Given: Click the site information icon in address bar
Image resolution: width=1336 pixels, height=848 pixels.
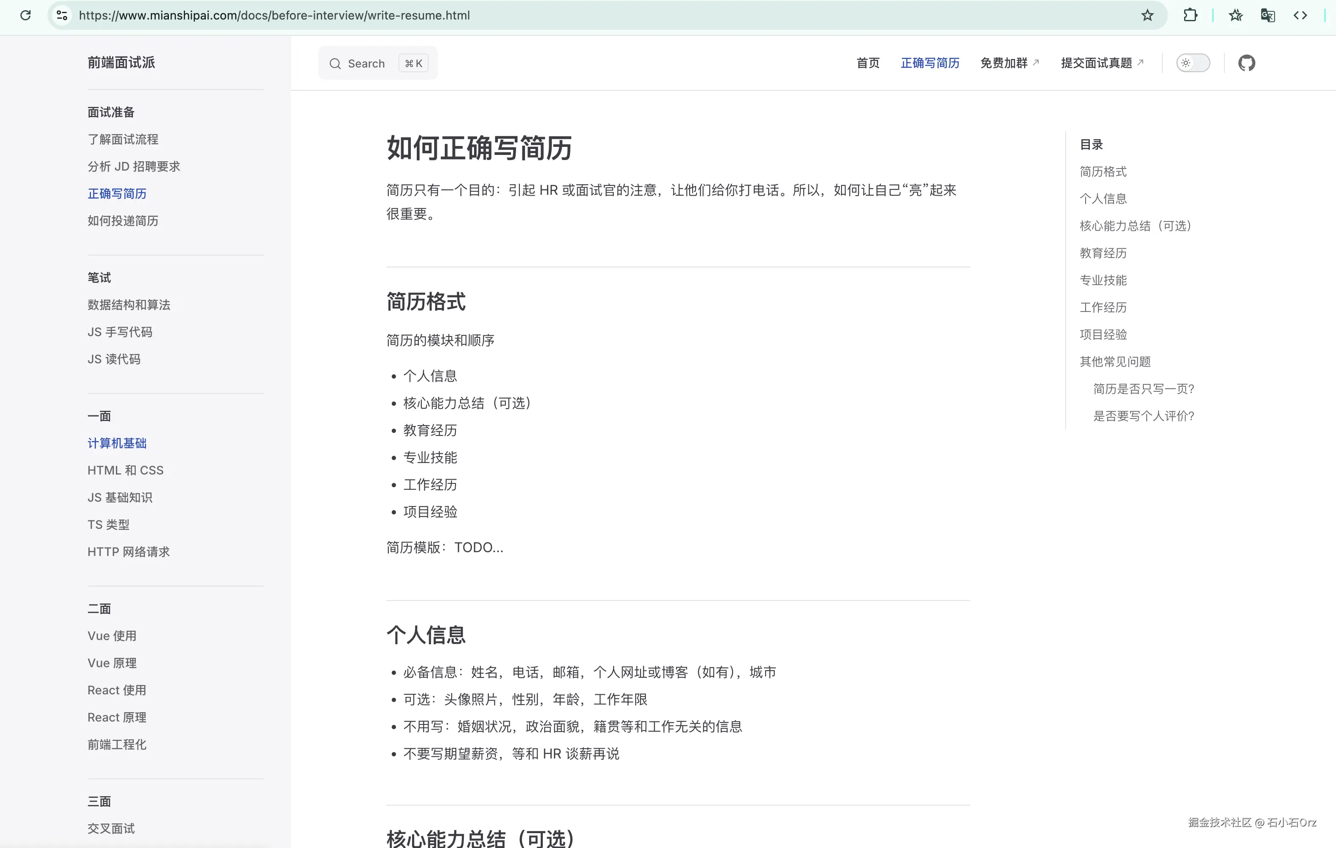Looking at the screenshot, I should pos(62,15).
